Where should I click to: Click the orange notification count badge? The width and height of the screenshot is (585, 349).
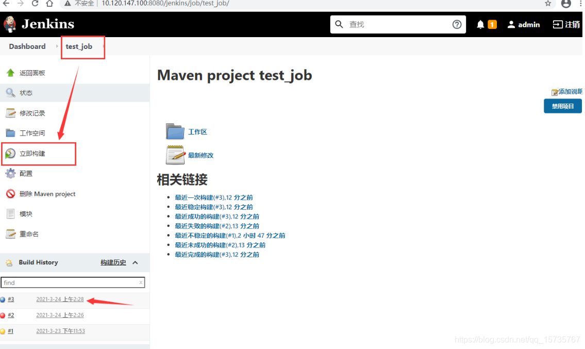(492, 25)
